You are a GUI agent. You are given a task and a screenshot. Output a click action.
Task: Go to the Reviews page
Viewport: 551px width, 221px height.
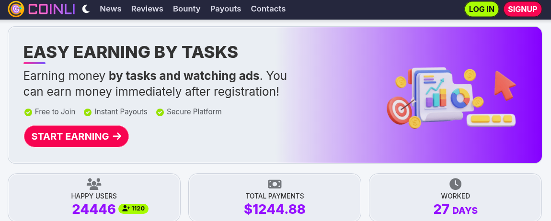(x=147, y=9)
